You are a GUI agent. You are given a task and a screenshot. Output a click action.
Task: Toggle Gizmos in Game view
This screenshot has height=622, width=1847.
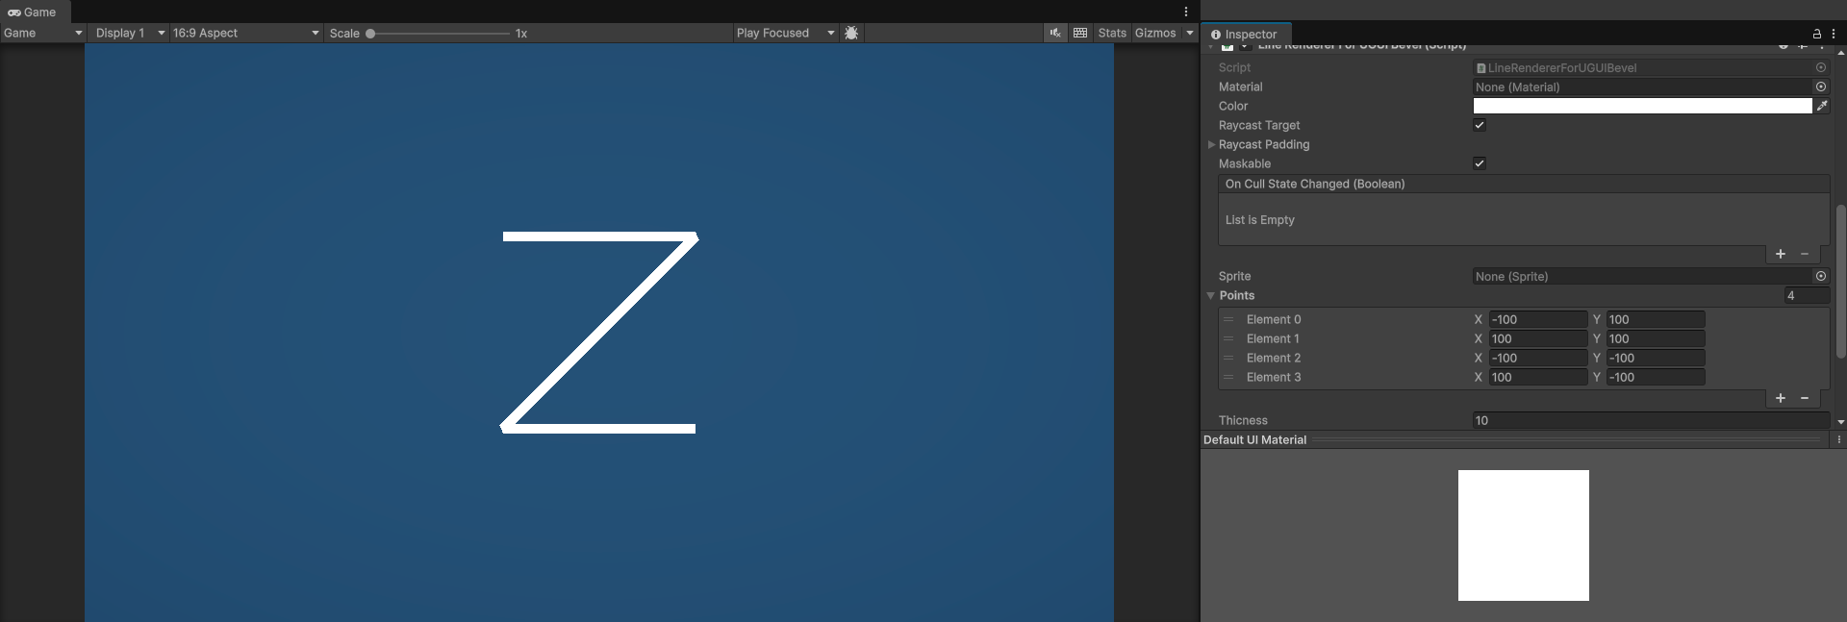[1155, 33]
